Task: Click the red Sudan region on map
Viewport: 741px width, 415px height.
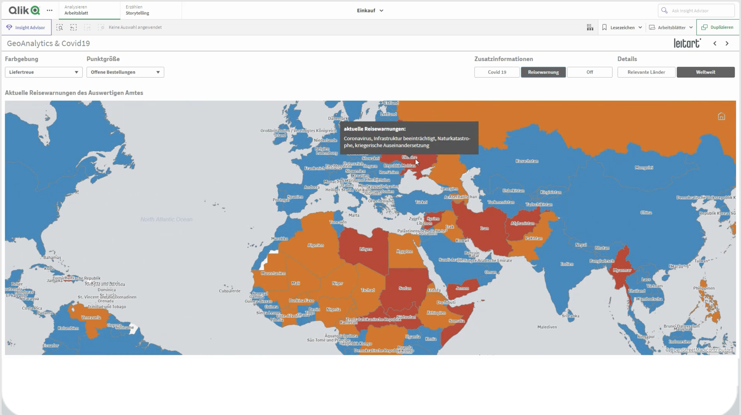Action: [405, 288]
